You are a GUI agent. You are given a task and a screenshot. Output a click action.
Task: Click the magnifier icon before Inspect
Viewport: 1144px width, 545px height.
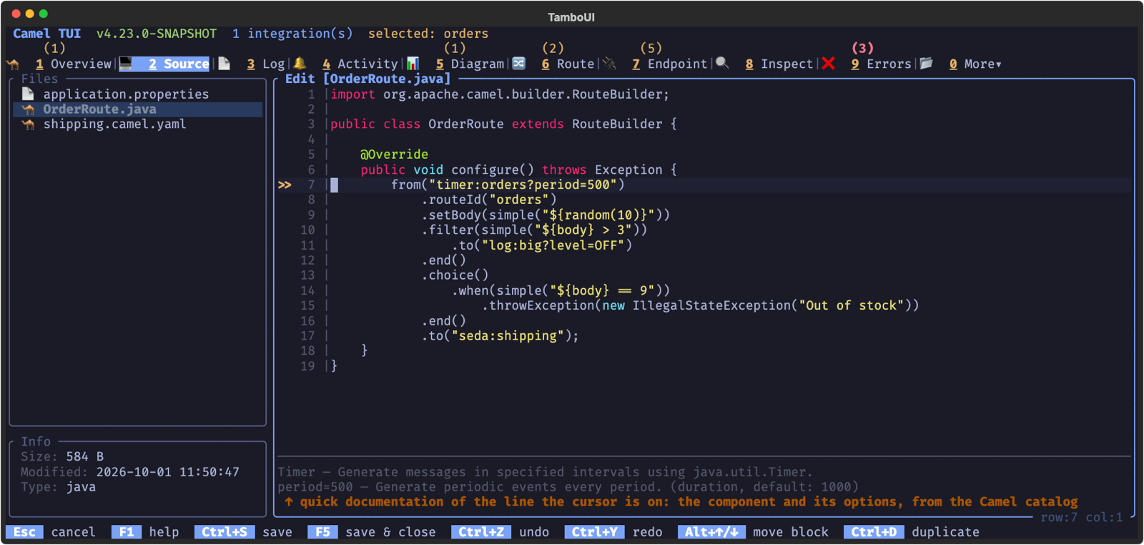click(x=722, y=64)
